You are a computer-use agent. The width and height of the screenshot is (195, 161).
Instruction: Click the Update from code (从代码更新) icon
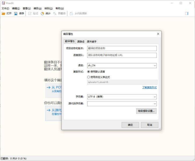pos(71,13)
